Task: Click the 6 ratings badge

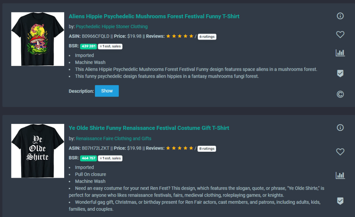Action: click(207, 37)
